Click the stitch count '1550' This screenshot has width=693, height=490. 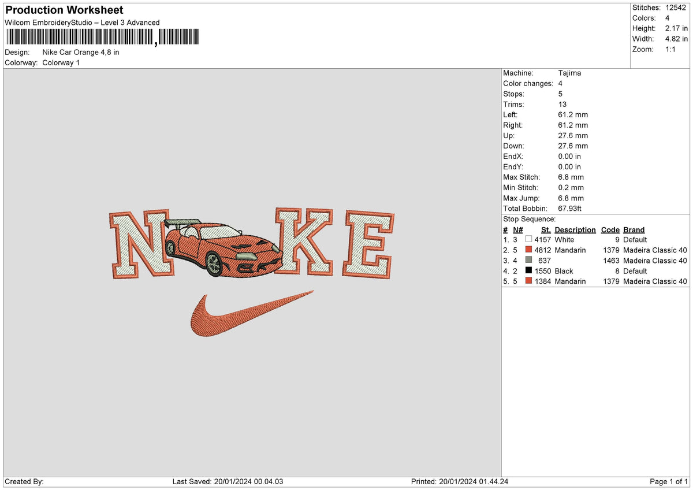click(x=542, y=270)
